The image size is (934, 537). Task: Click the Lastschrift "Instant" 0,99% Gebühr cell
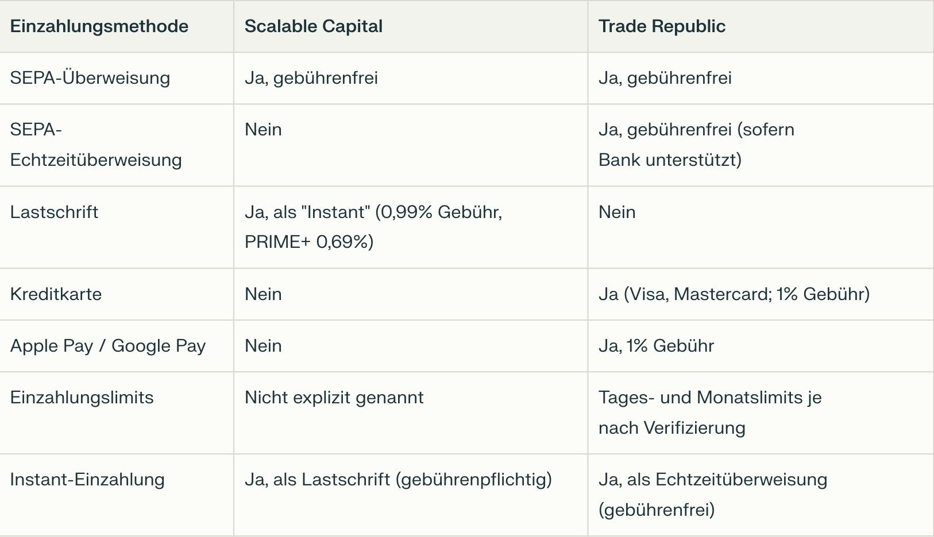pos(373,227)
